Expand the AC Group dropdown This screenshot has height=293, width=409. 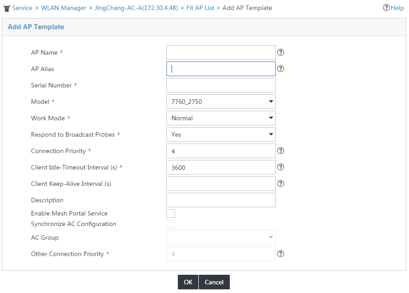tap(221, 237)
